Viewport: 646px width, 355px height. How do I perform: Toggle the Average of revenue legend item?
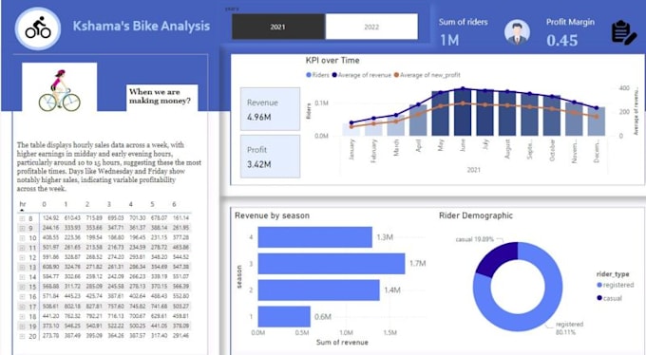click(x=361, y=75)
